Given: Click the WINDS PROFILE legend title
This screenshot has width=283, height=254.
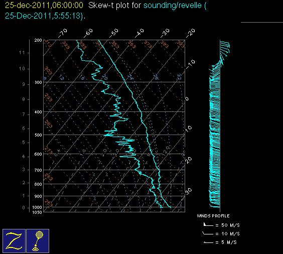Looking at the screenshot, I should pos(213,216).
